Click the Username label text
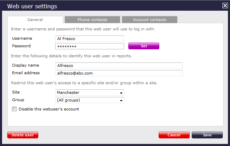This screenshot has height=146, width=230. [x=22, y=38]
